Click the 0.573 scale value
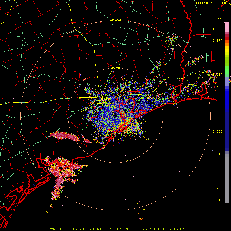This screenshot has width=231, height=231. [x=217, y=120]
